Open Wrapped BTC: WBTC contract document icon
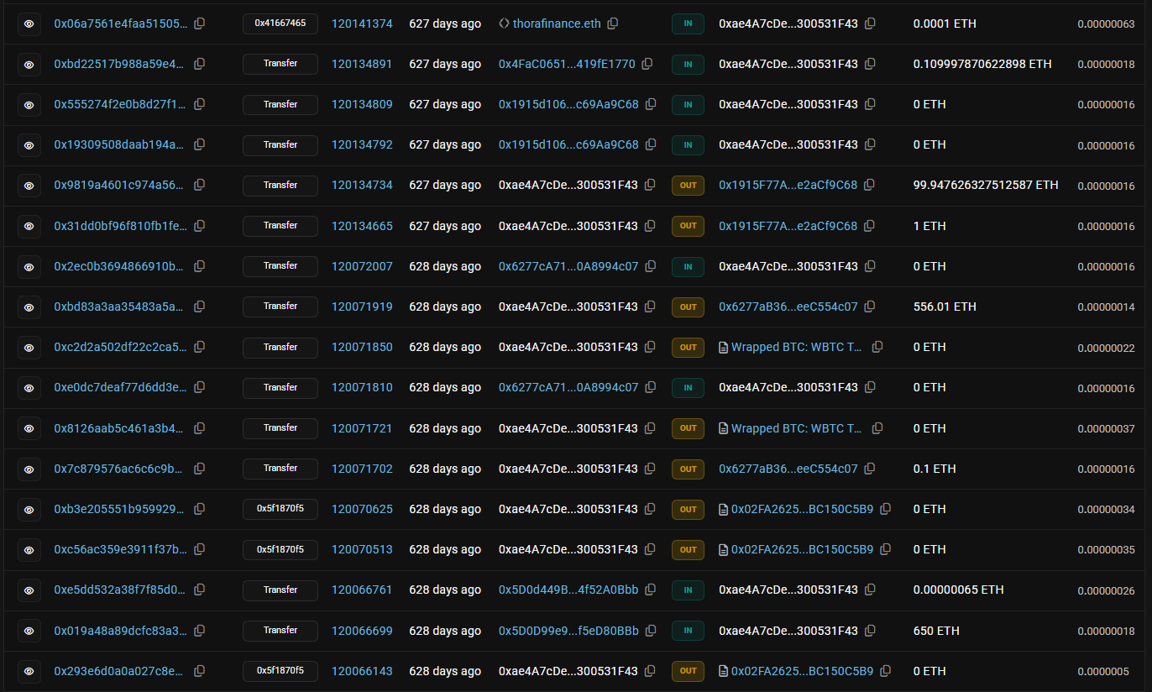The width and height of the screenshot is (1152, 692). [723, 347]
